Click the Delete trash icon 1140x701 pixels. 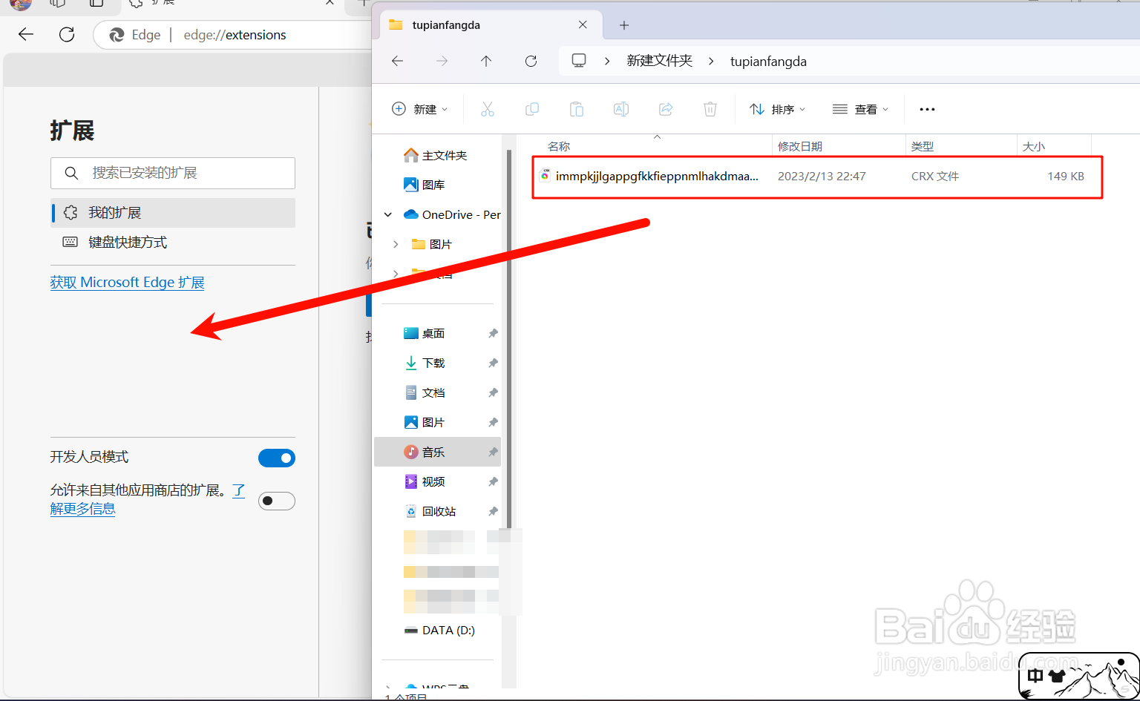tap(710, 109)
